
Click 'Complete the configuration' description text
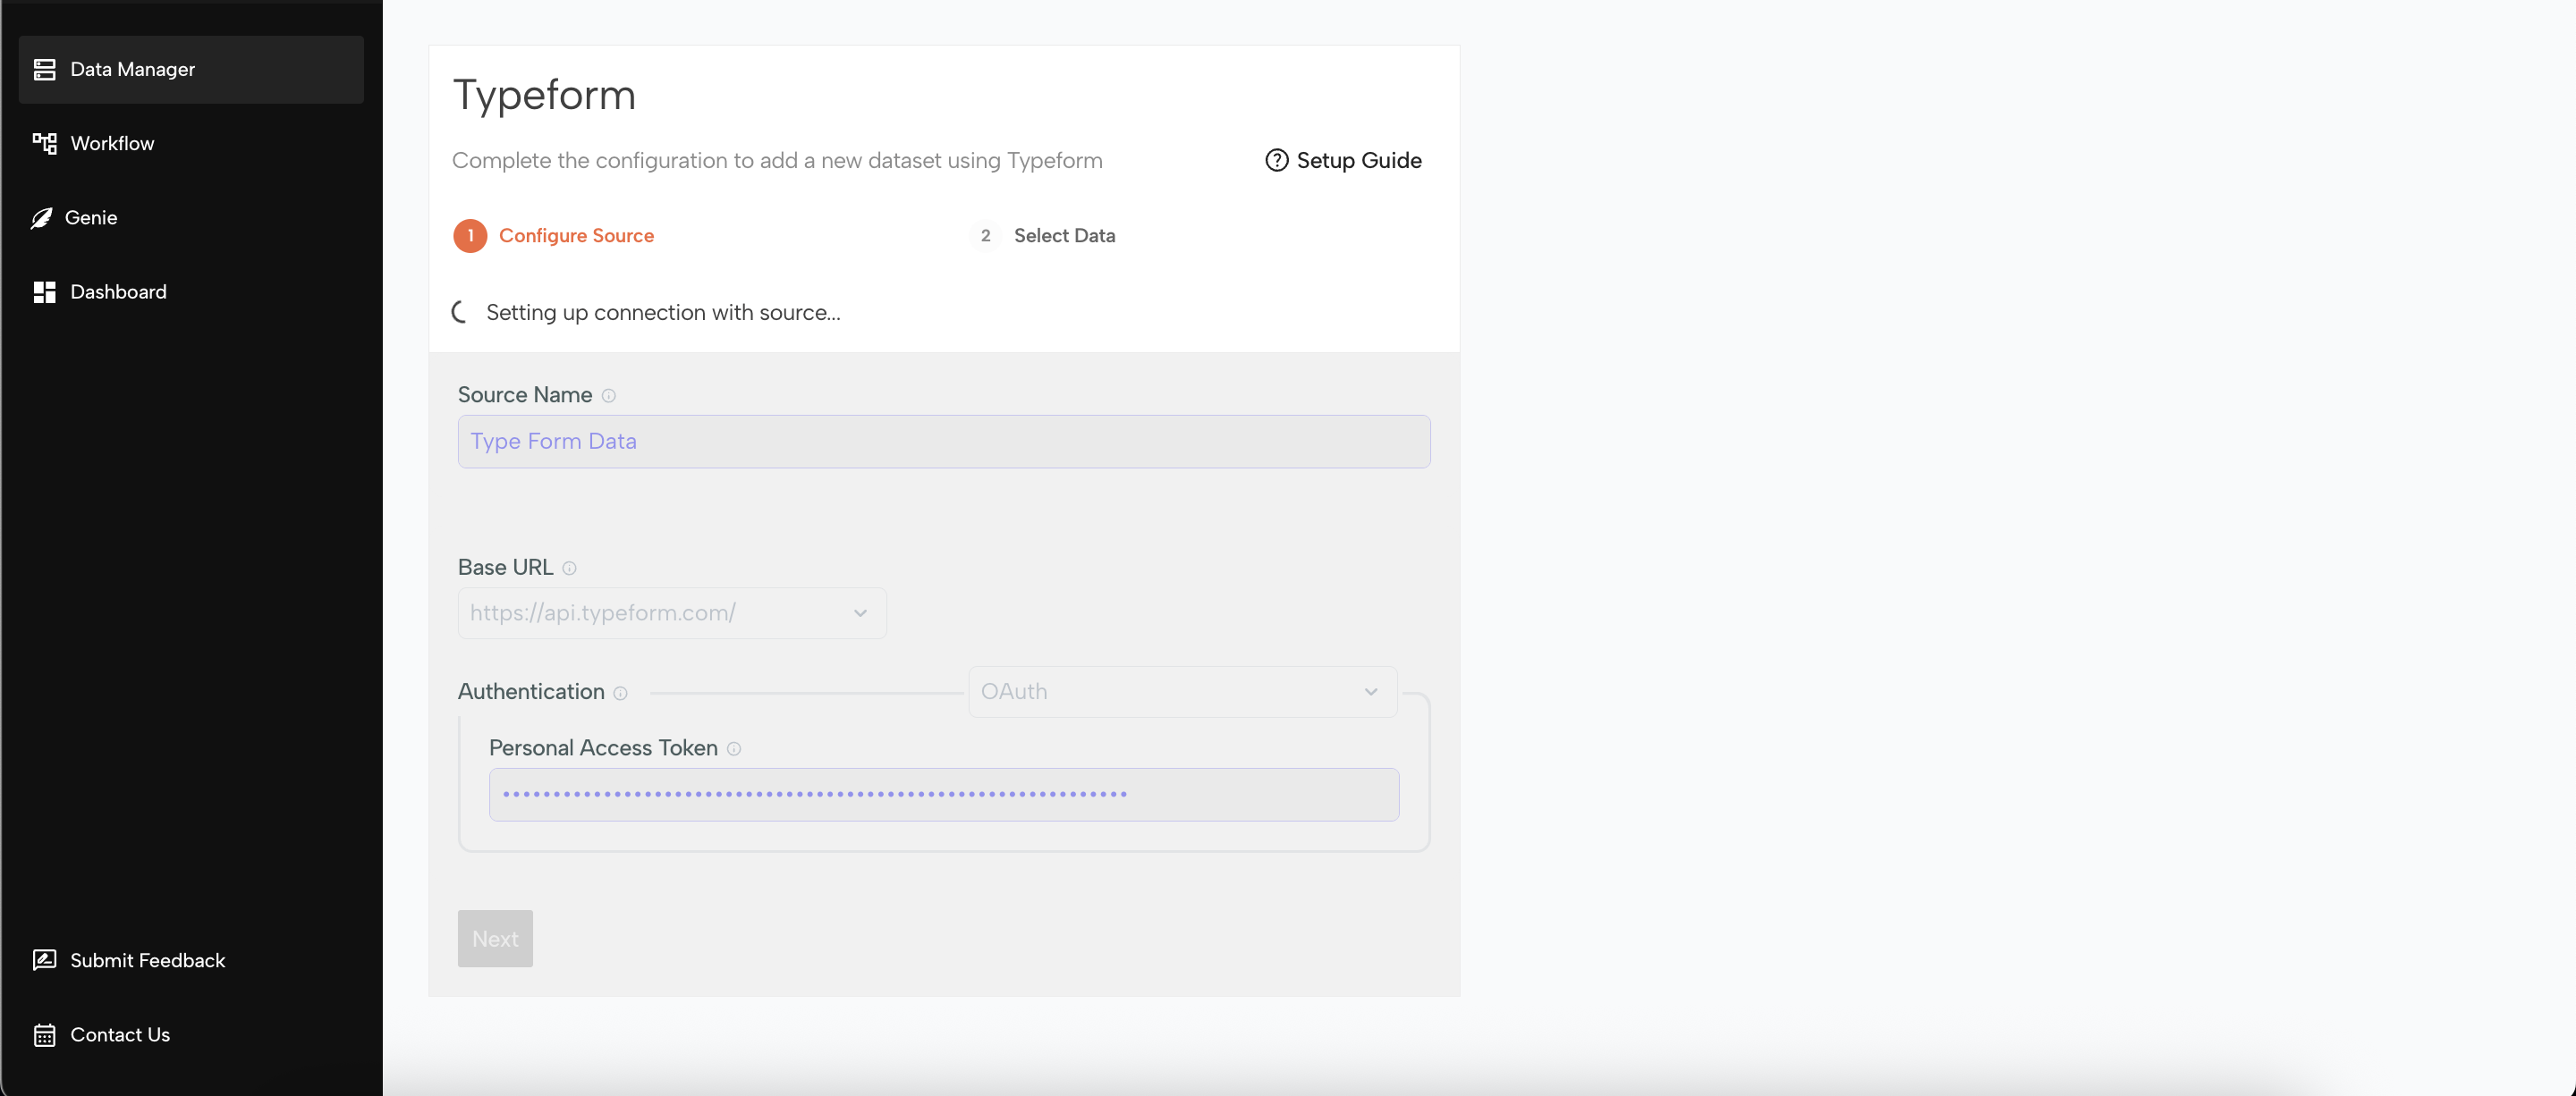click(x=777, y=161)
